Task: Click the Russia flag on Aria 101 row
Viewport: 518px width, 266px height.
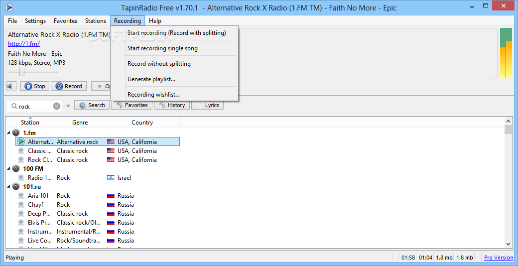Action: coord(111,196)
